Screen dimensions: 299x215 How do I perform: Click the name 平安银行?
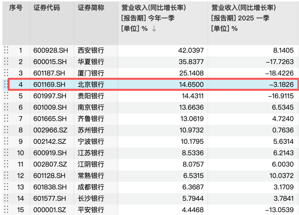[x=91, y=210]
